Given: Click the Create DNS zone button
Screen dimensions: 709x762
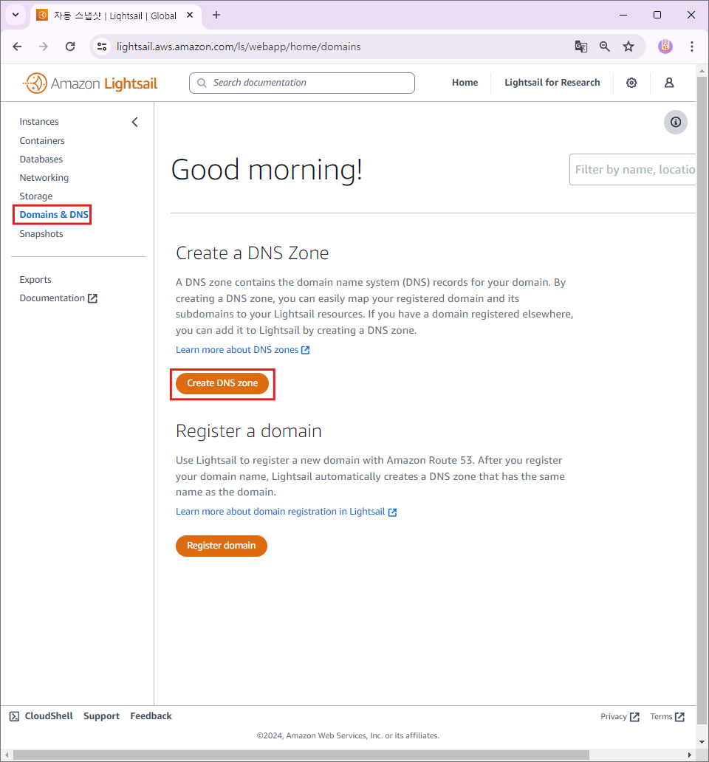Looking at the screenshot, I should point(222,383).
